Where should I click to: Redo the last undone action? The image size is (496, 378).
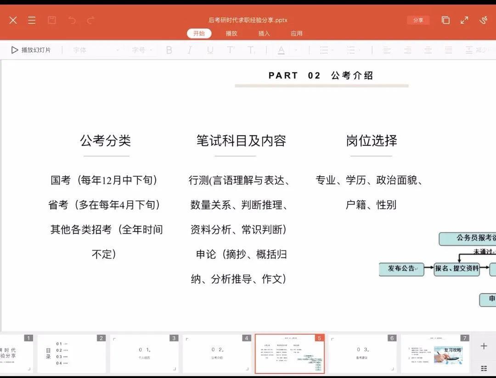point(91,20)
